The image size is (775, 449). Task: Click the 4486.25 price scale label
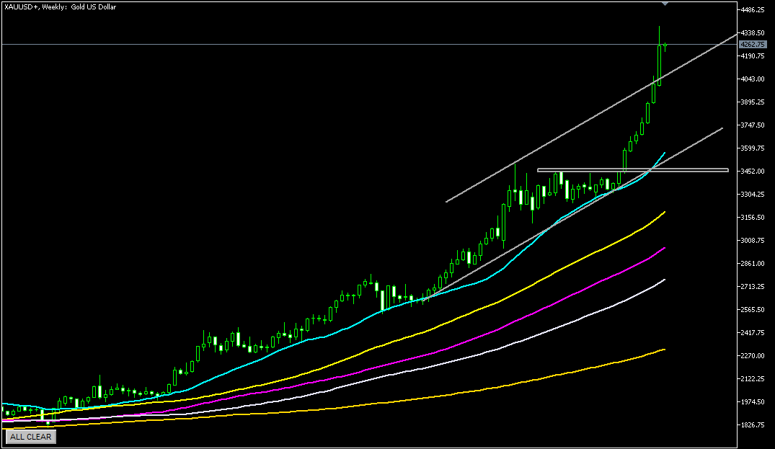pos(751,10)
